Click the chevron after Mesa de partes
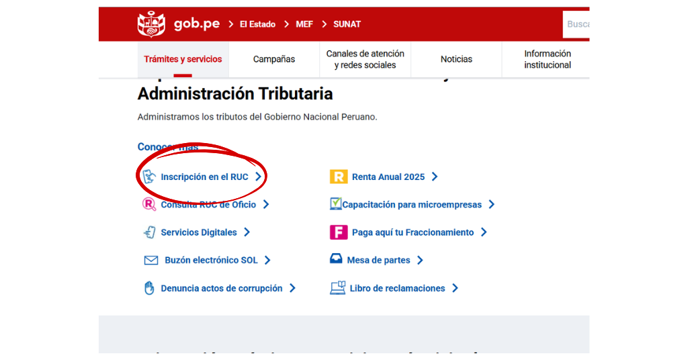The height and width of the screenshot is (360, 688). tap(421, 260)
